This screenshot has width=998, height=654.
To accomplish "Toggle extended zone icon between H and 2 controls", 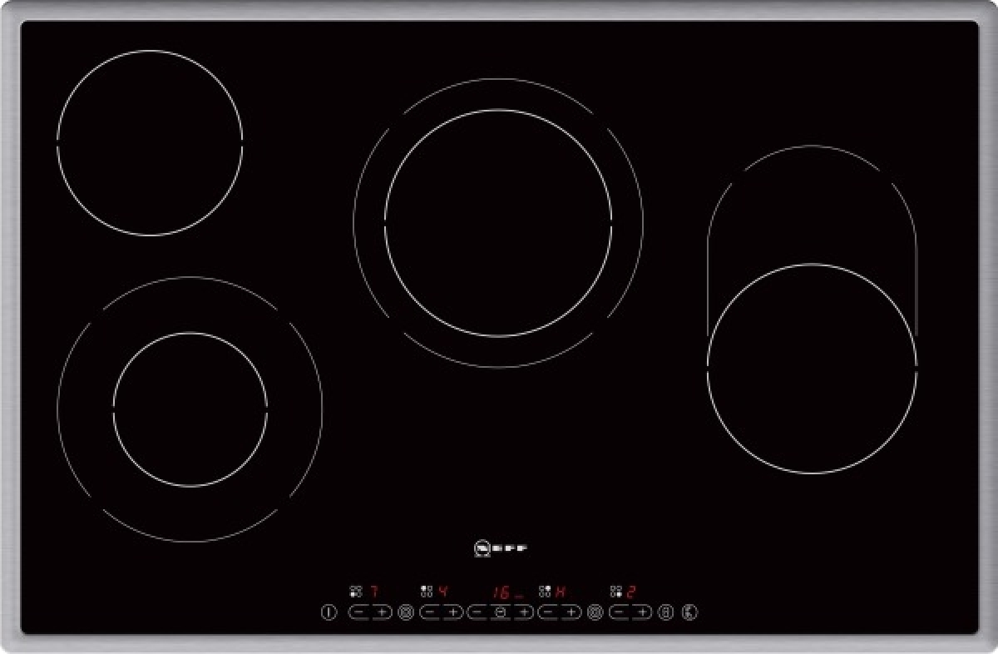I will point(595,612).
